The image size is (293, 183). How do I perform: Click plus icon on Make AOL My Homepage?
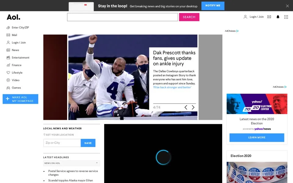tap(7, 99)
